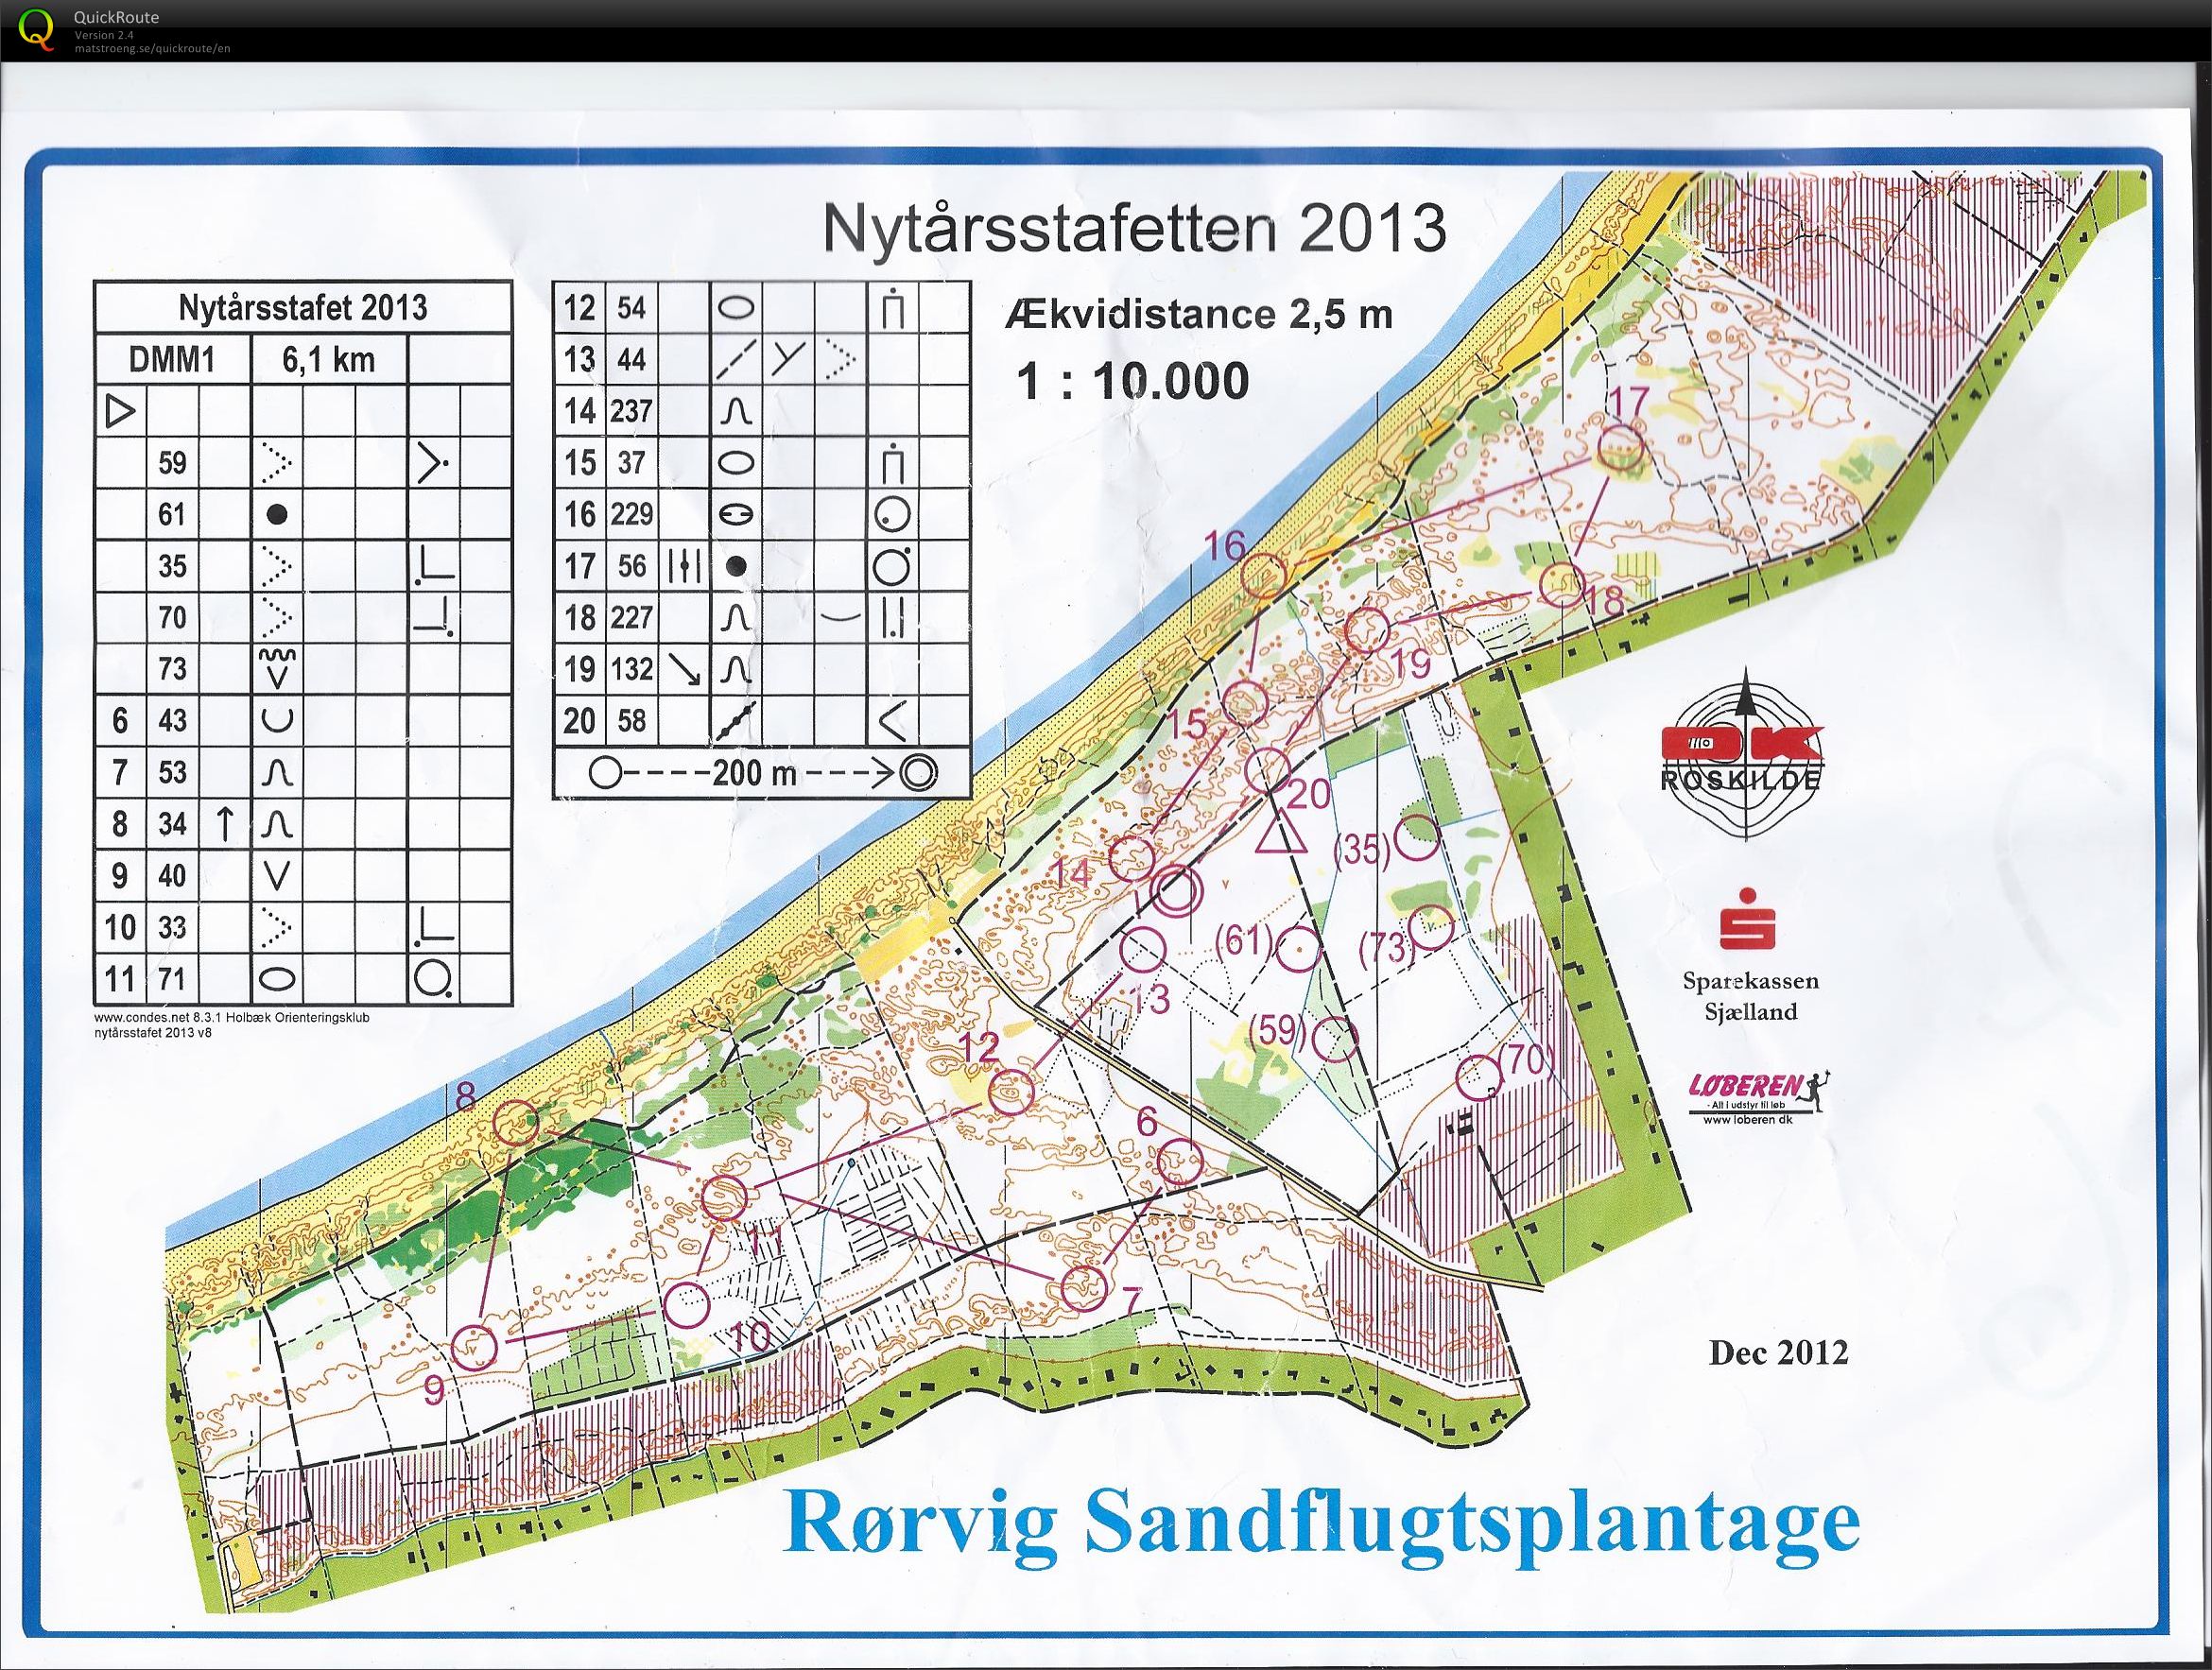This screenshot has width=2212, height=1670.
Task: Click the circle for control (59)
Action: click(1334, 1040)
